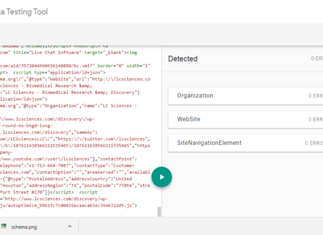Screen dimensions: 323x235
Task: Expand the SiteNavigationElement result card
Action: (x=245, y=143)
